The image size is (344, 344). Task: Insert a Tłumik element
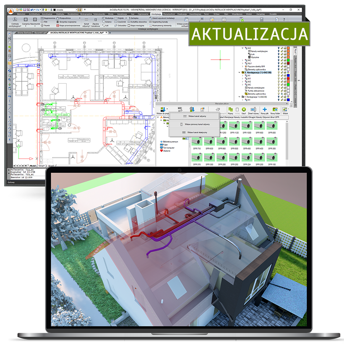[45, 26]
